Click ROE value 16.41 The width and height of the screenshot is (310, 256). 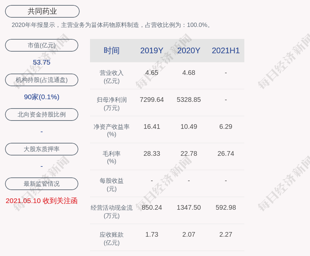click(x=152, y=127)
